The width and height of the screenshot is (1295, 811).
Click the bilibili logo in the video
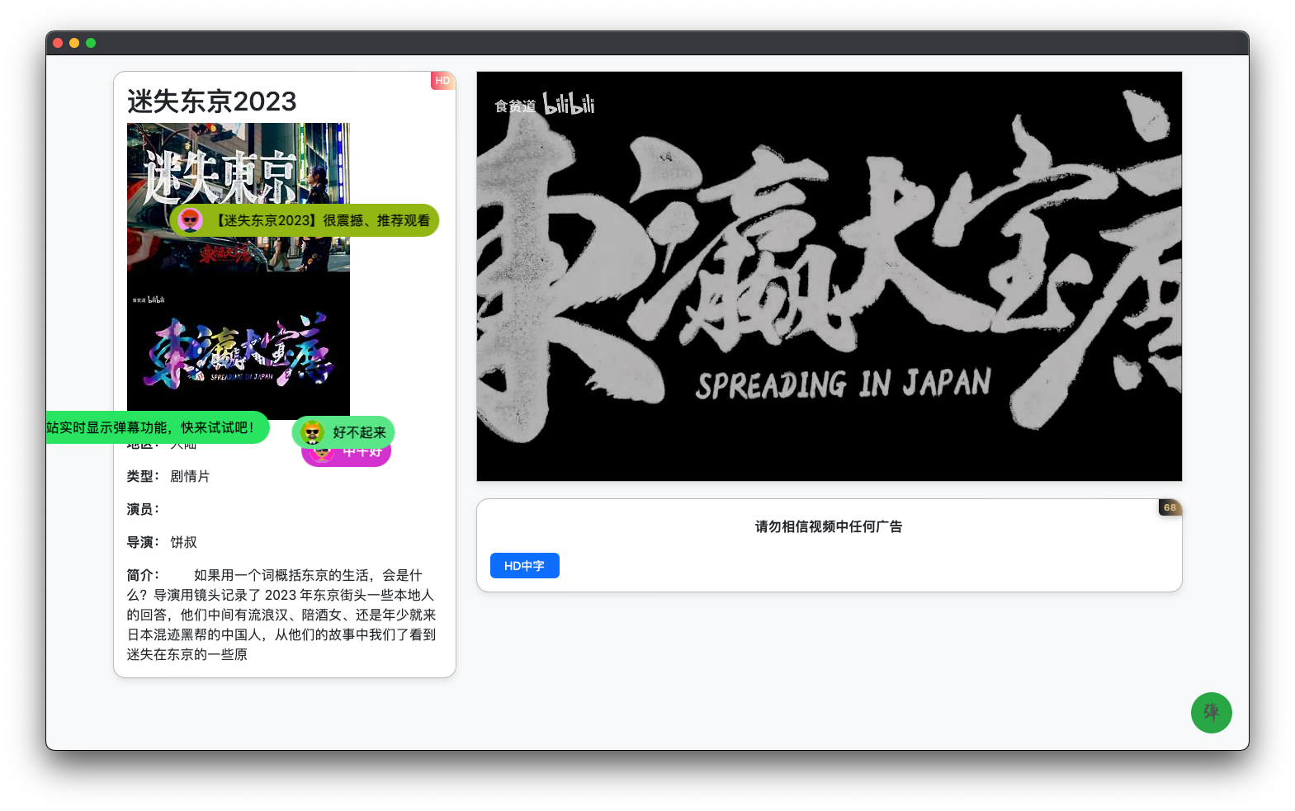click(x=569, y=104)
